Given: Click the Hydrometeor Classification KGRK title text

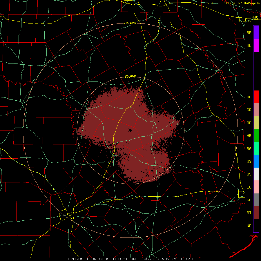Looking at the screenshot, I should coord(130,259).
